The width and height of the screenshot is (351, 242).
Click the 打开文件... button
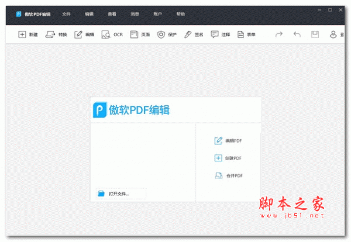pyautogui.click(x=121, y=193)
